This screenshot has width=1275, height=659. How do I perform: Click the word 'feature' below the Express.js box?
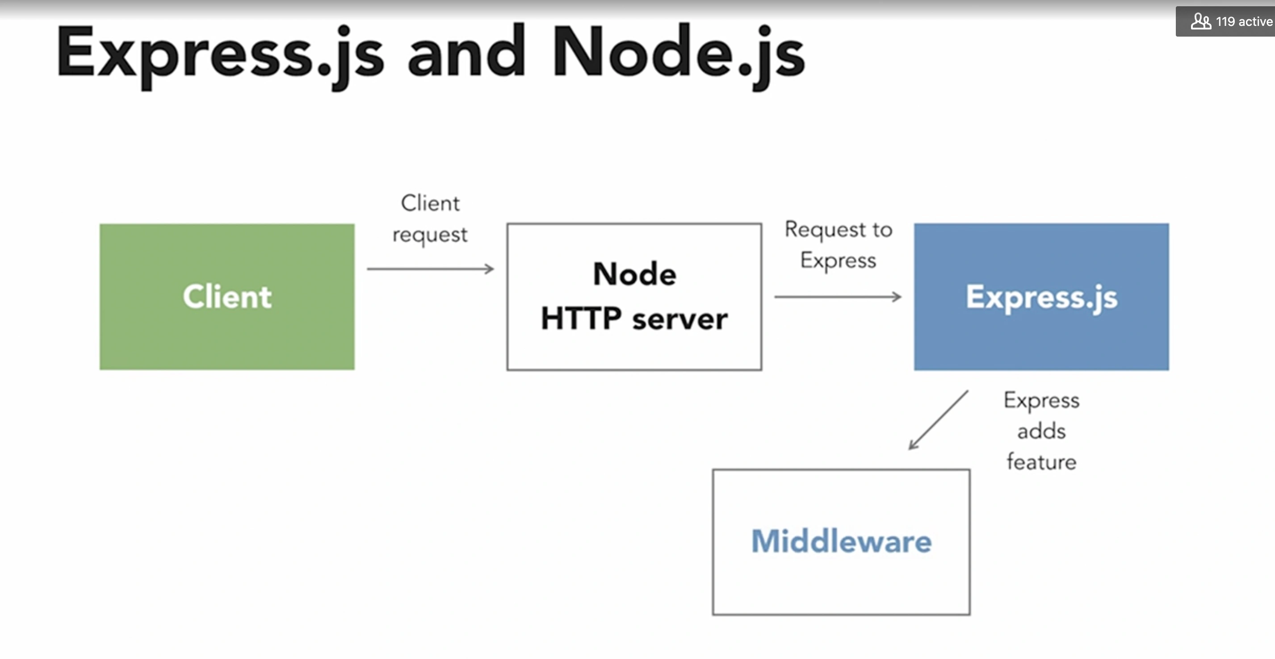pyautogui.click(x=1041, y=462)
